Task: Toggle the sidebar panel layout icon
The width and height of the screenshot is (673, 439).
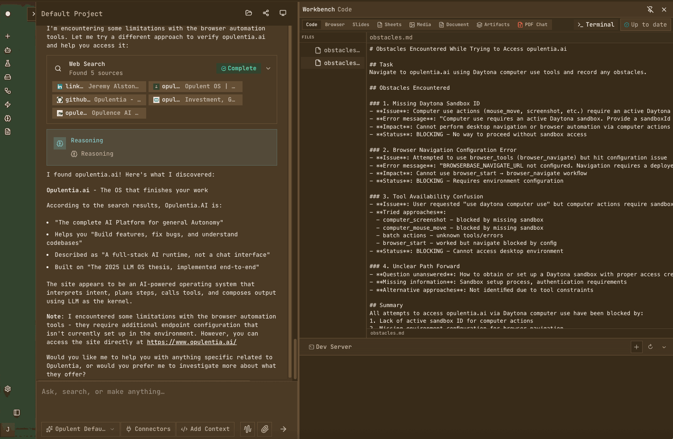Action: tap(17, 412)
